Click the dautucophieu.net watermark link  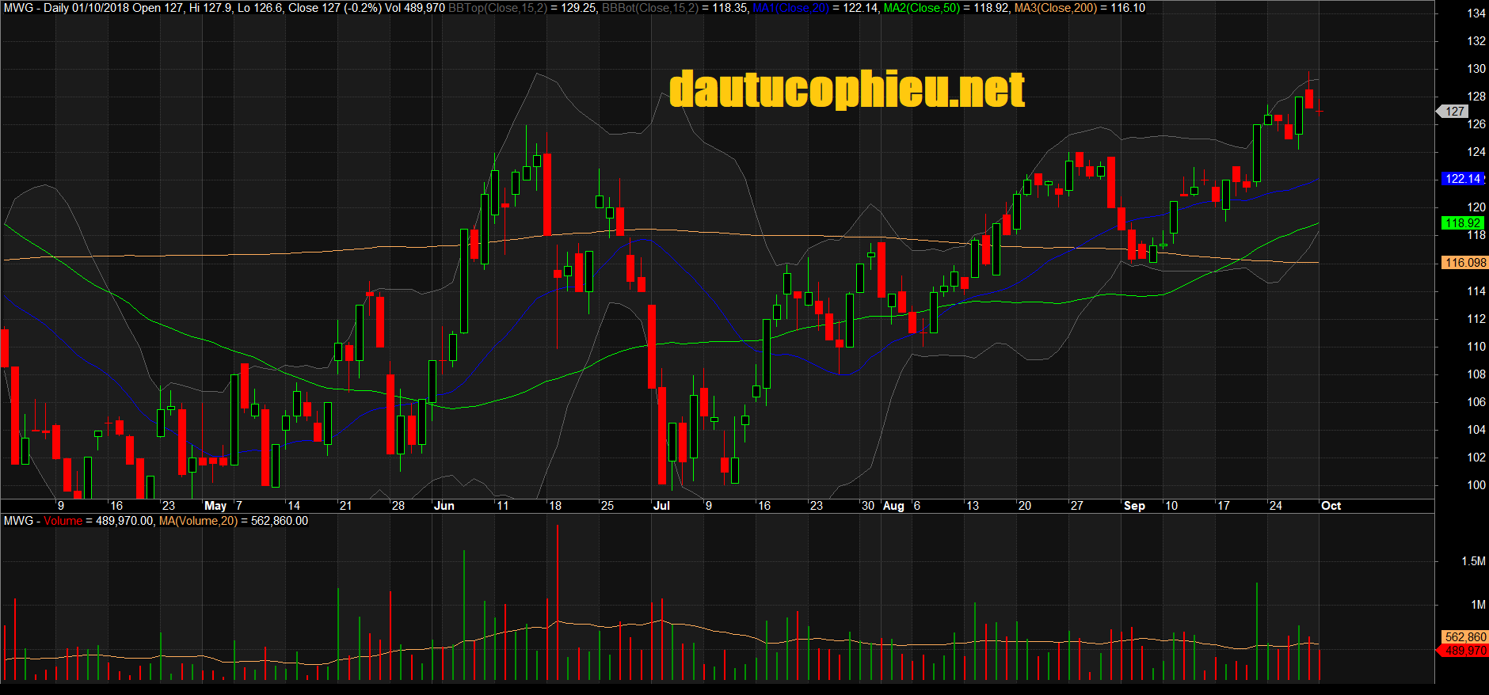coord(847,89)
